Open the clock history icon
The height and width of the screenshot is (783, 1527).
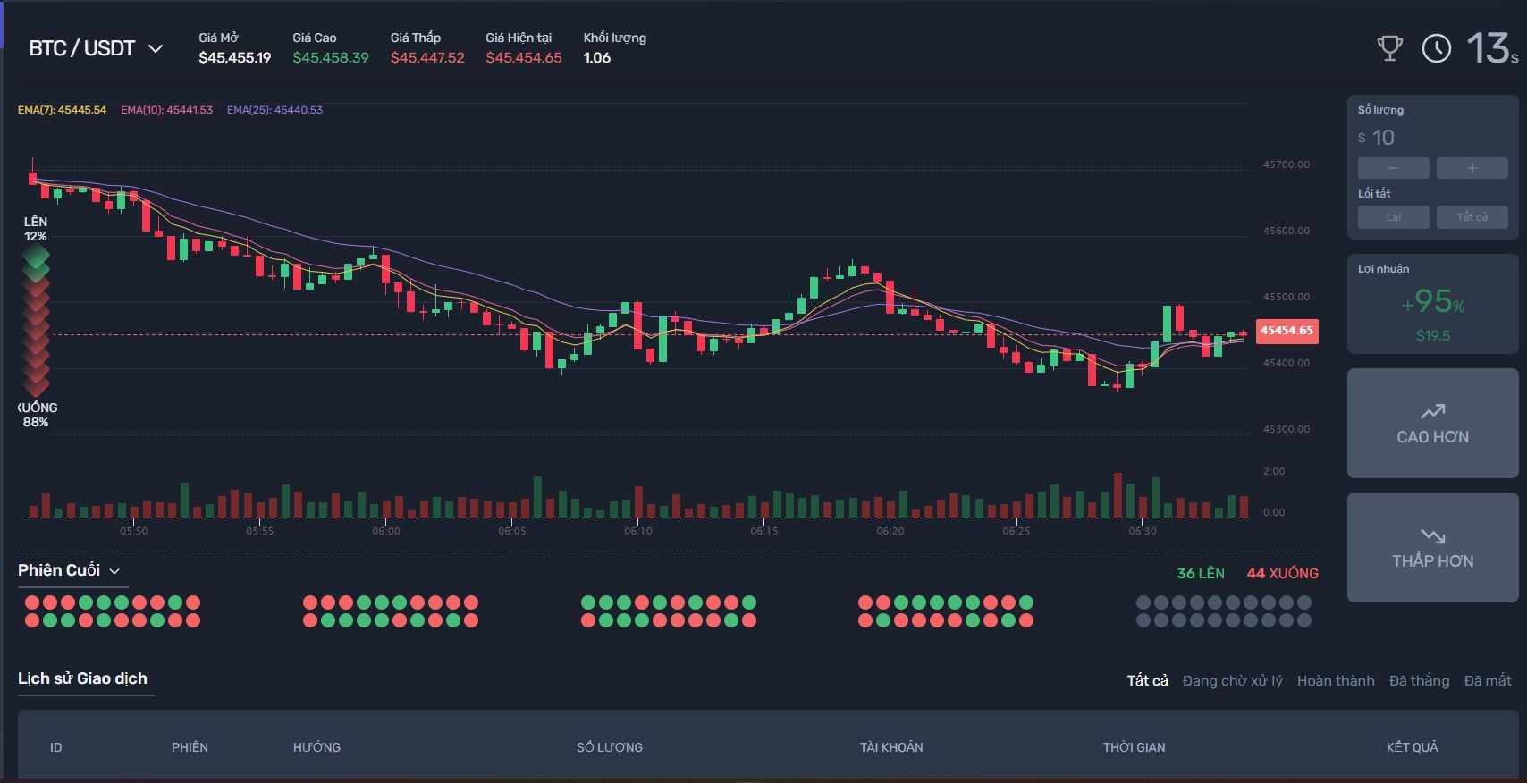1437,48
